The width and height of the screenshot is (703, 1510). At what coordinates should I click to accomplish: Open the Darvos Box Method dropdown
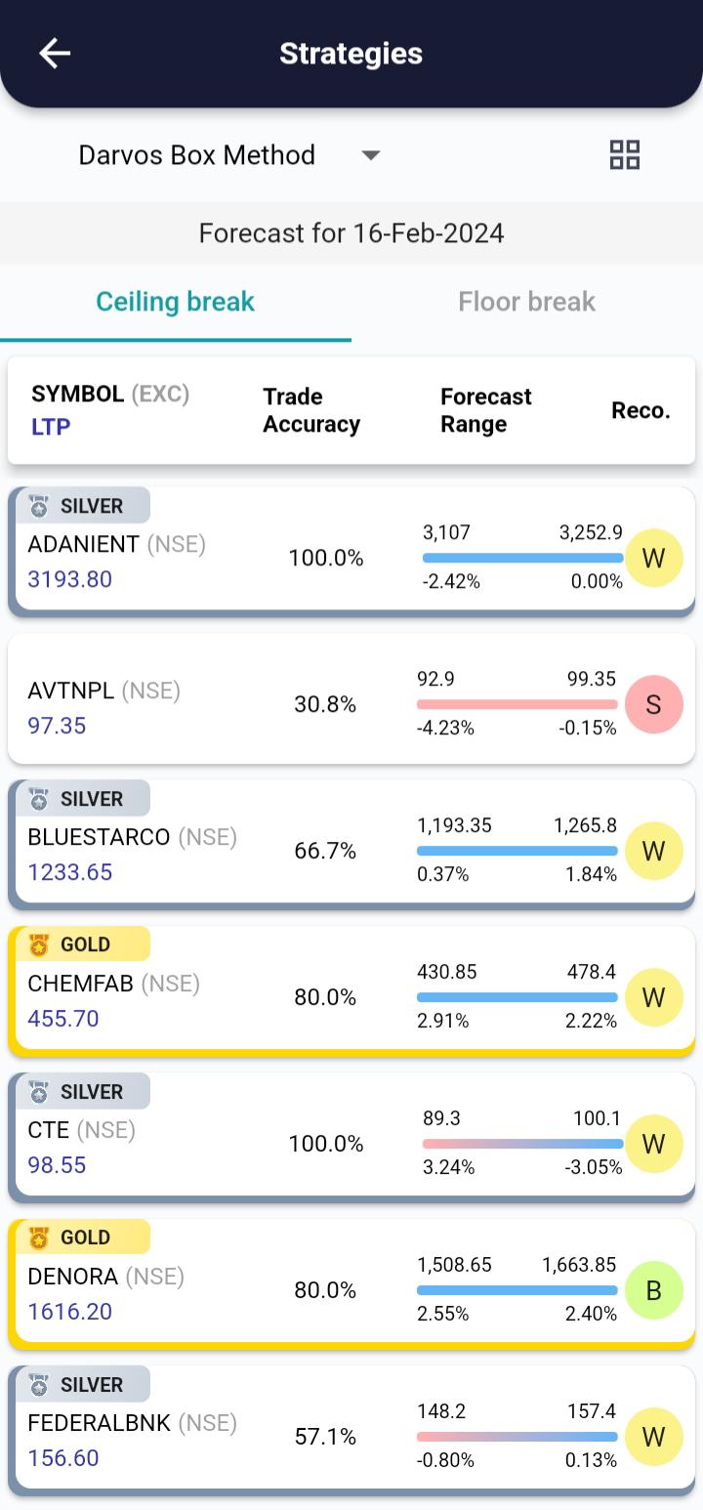[x=198, y=154]
